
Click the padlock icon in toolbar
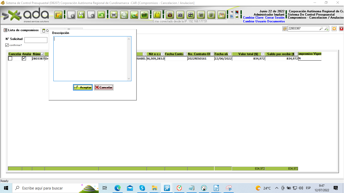[x=157, y=15]
